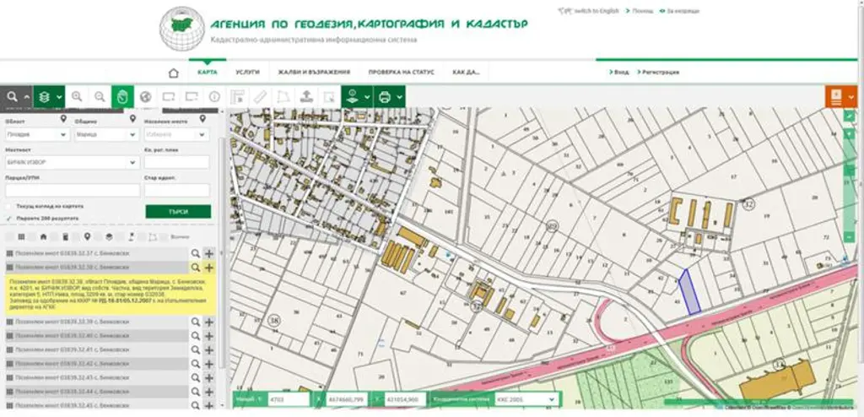864x417 pixels.
Task: Zoom to parcel 03839.32.39 magnifier icon
Action: (x=195, y=322)
